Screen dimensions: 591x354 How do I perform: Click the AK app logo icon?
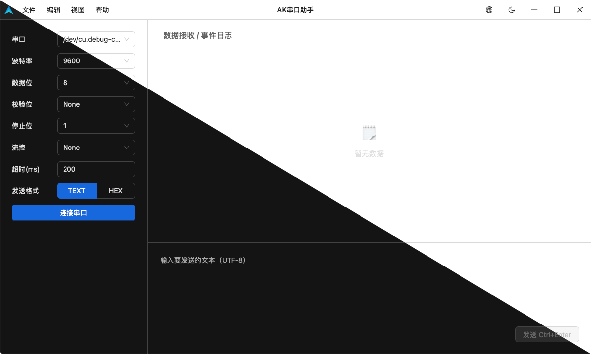(9, 10)
